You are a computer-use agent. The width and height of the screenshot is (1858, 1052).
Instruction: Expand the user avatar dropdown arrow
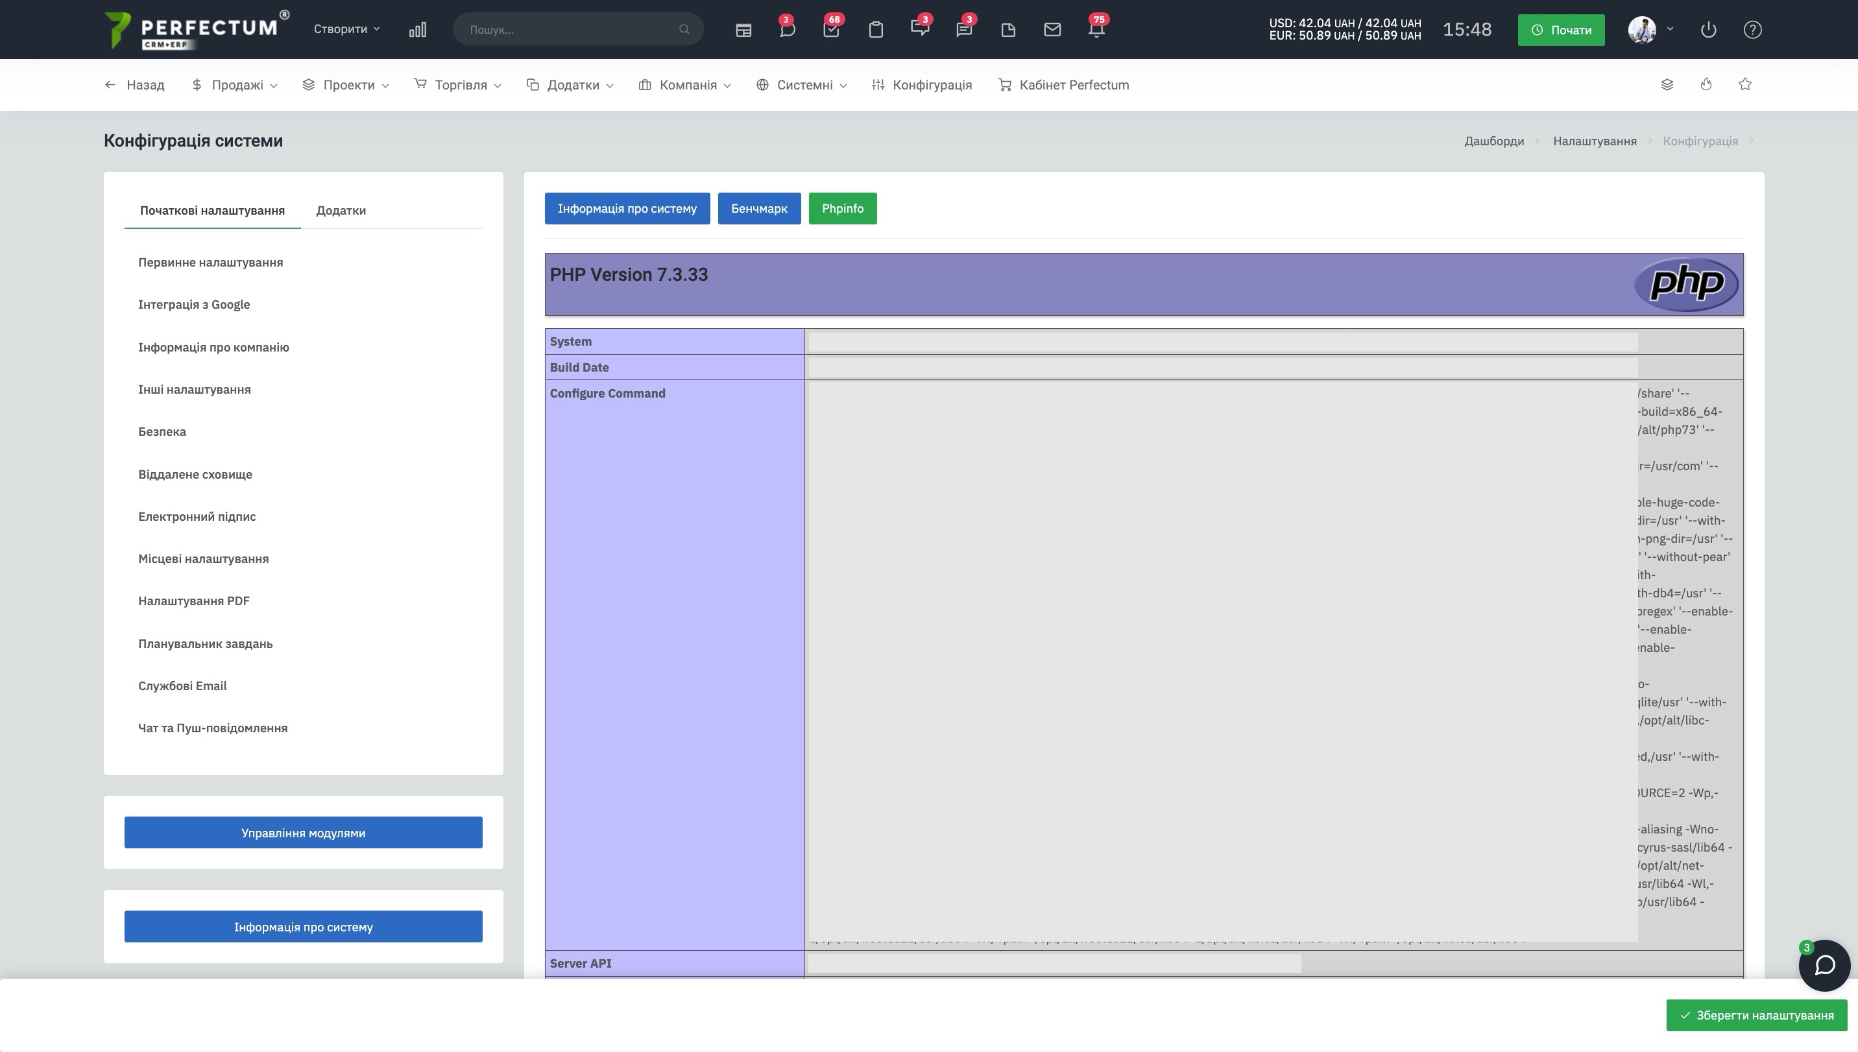tap(1670, 30)
